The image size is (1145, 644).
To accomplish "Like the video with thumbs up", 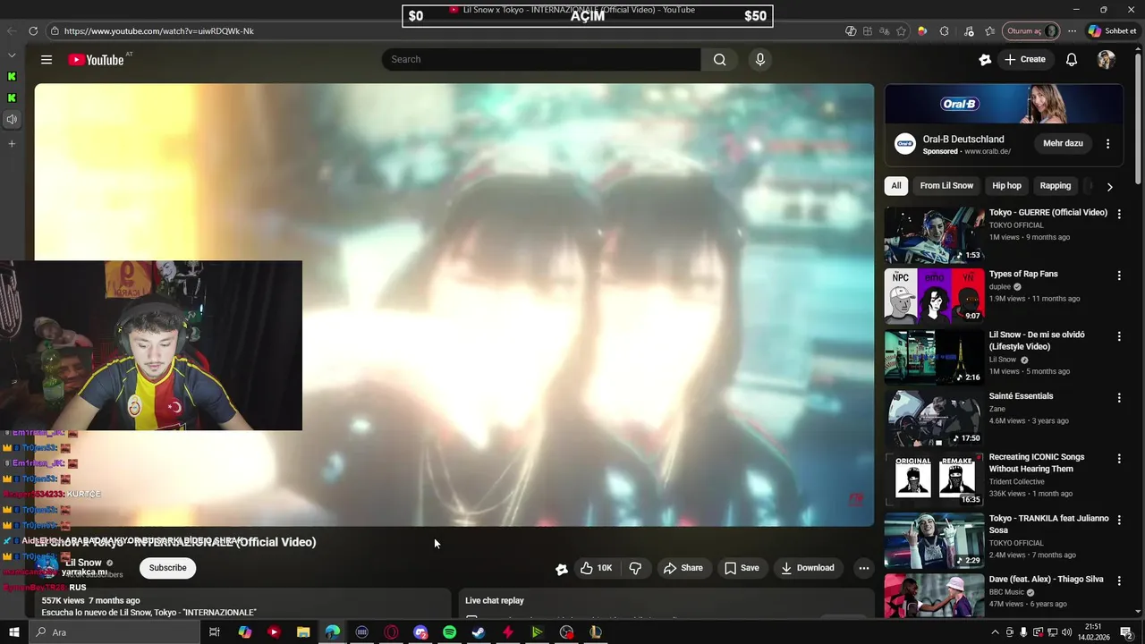I will point(596,568).
